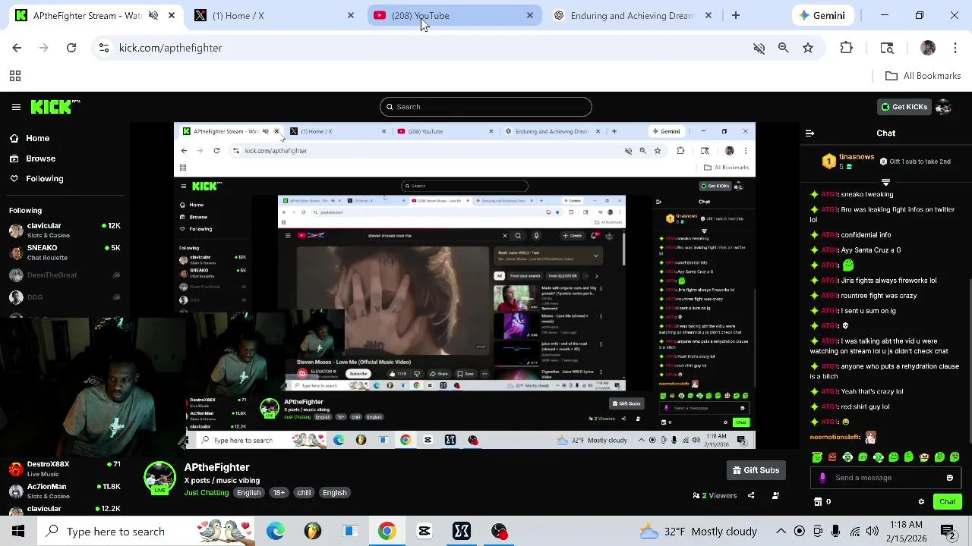Open Get KICKs from the header

[x=904, y=107]
